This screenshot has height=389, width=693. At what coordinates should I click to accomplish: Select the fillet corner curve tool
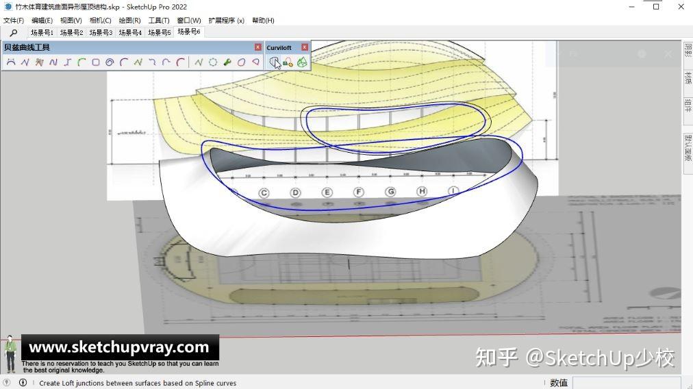(153, 62)
